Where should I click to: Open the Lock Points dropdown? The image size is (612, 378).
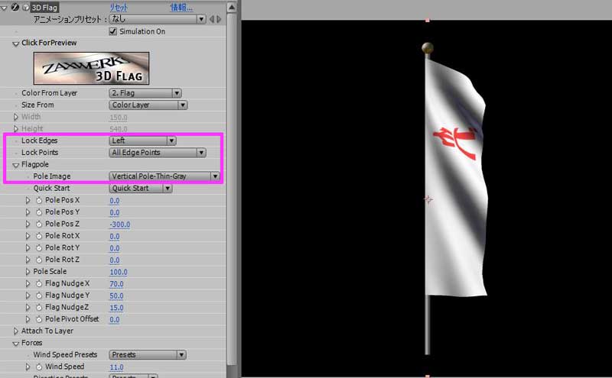tap(158, 153)
